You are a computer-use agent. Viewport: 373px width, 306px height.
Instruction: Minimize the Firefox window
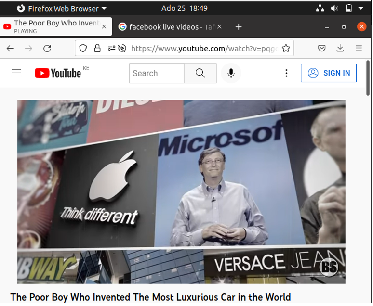[x=327, y=27]
